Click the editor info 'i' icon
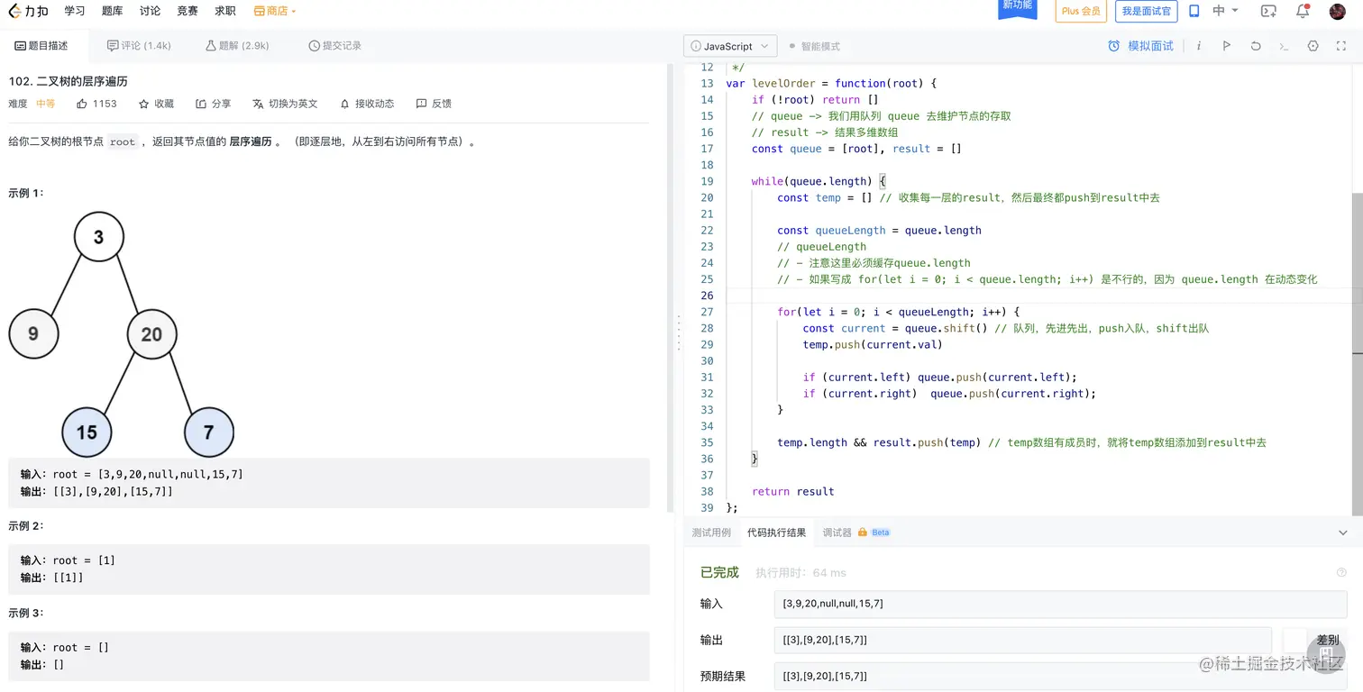This screenshot has height=692, width=1363. tap(1198, 46)
